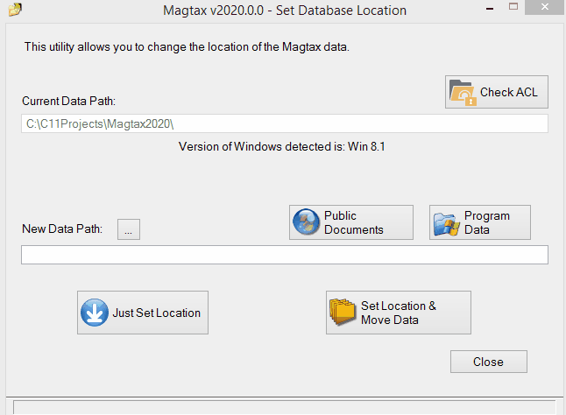Click the blue download-arrow icon for Just Set Location
The height and width of the screenshot is (415, 566).
(95, 313)
